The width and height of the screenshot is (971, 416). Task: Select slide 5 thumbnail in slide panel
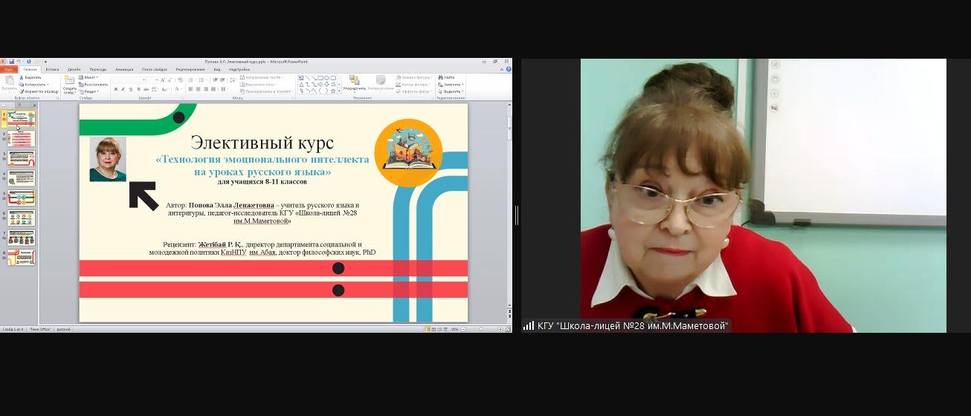[x=22, y=198]
